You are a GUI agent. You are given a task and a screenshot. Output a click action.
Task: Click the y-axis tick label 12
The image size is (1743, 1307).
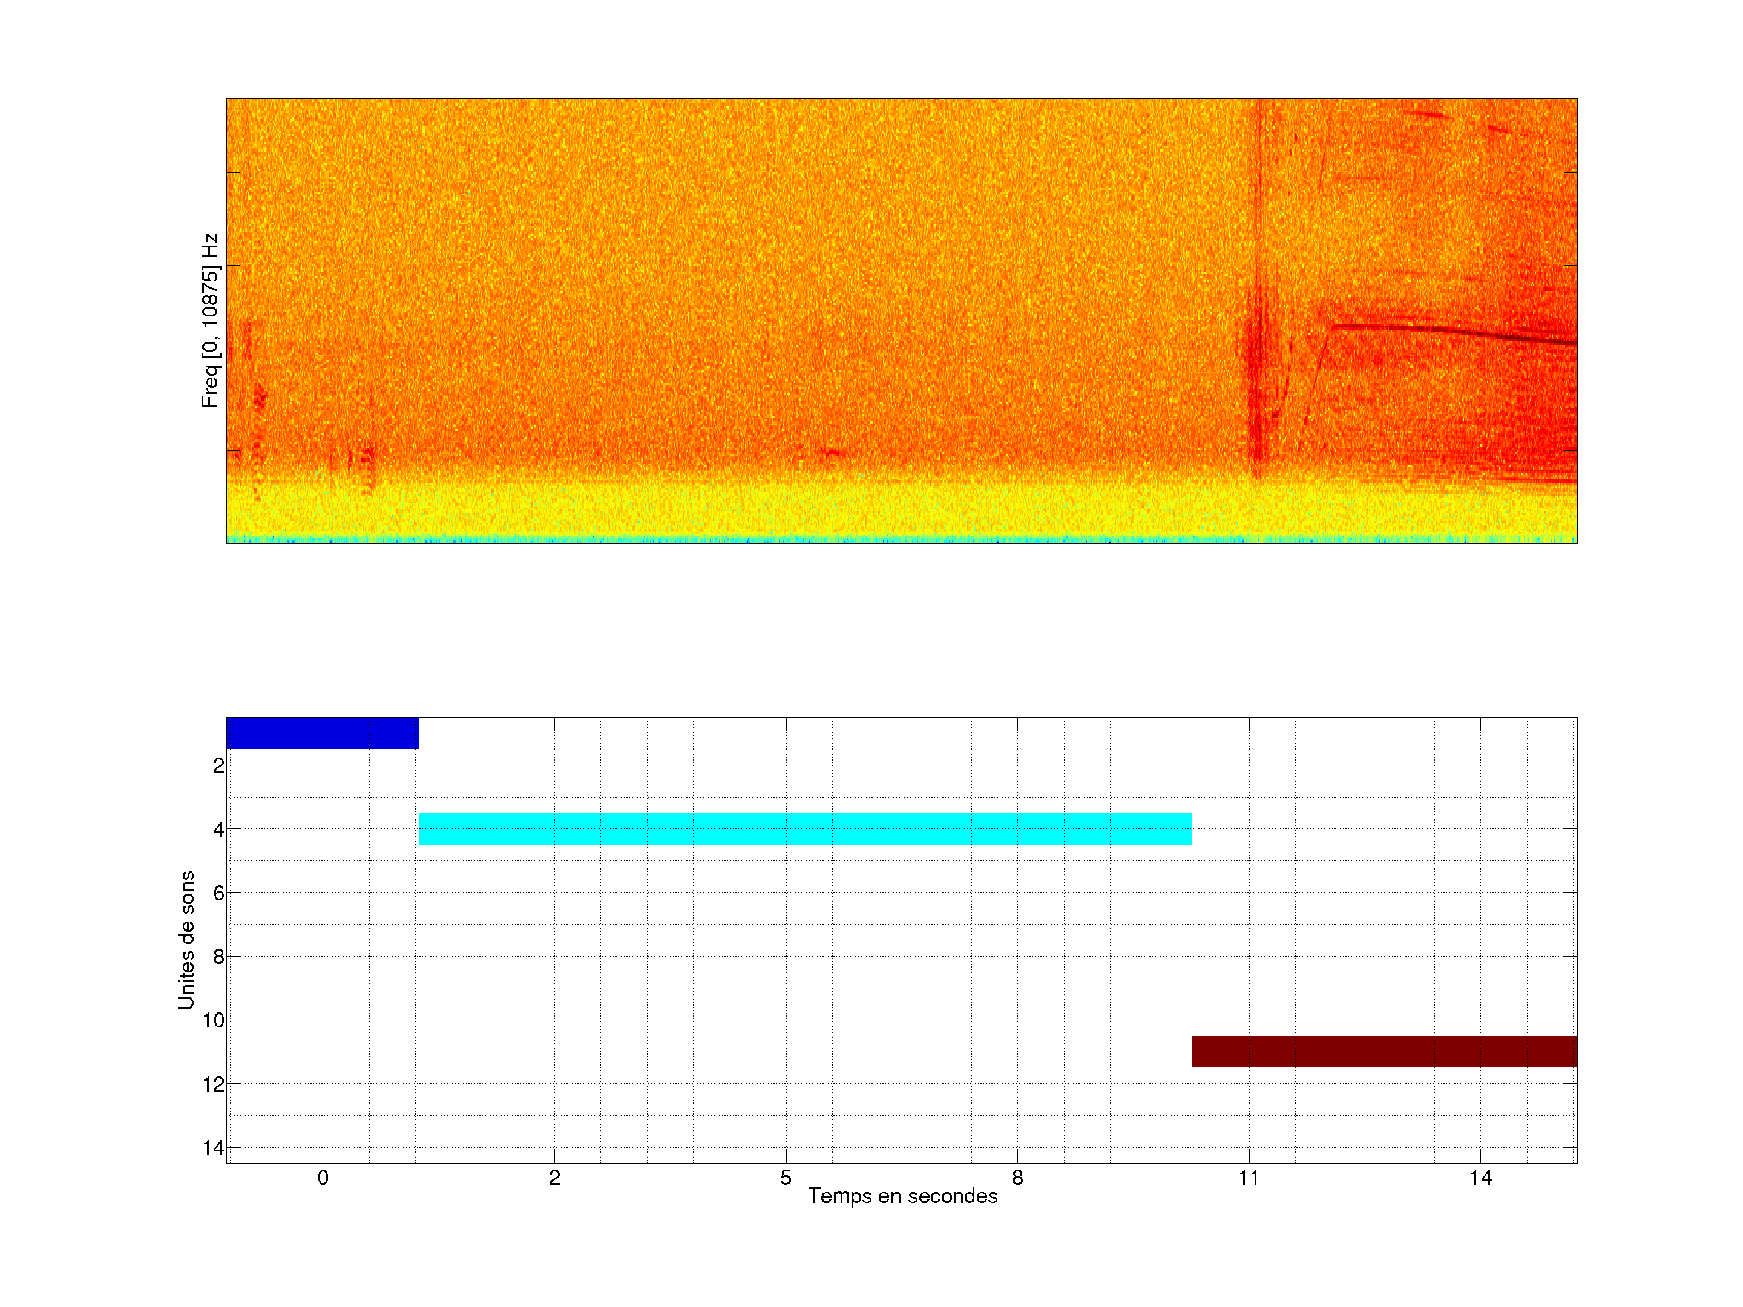[213, 1084]
